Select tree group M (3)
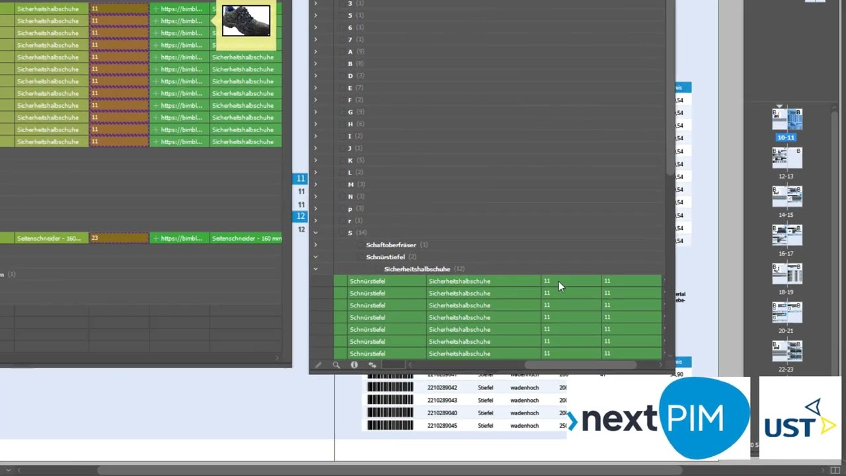Screen dimensions: 846x476 click(x=356, y=184)
